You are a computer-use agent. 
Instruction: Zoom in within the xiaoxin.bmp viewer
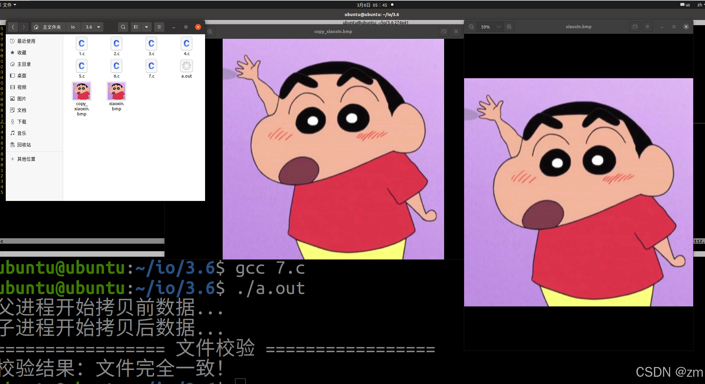tap(509, 27)
